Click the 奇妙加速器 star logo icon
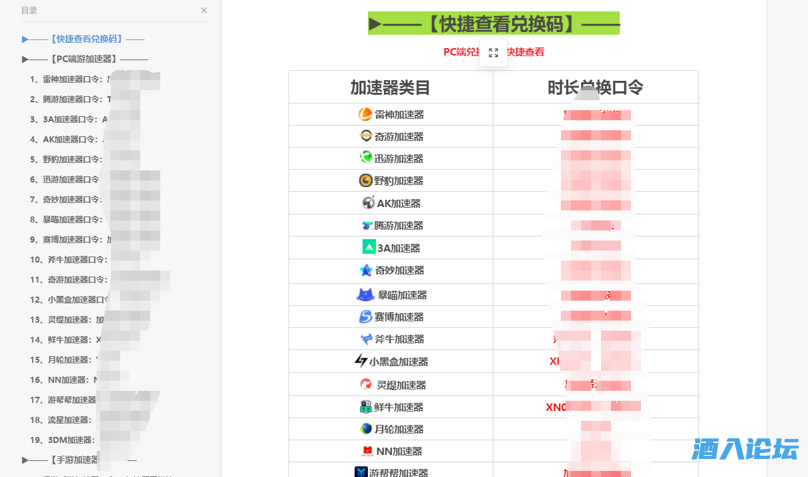 coord(366,271)
